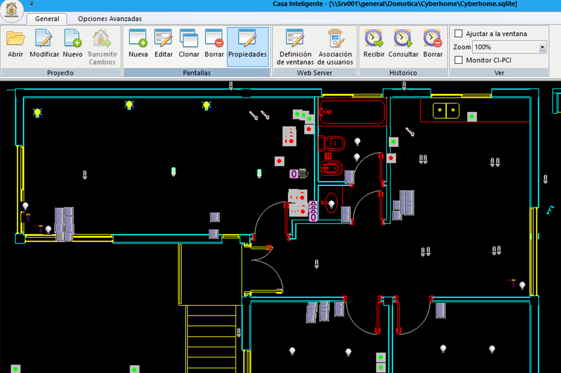The height and width of the screenshot is (373, 561).
Task: Click Consultar history icon
Action: coord(403,38)
